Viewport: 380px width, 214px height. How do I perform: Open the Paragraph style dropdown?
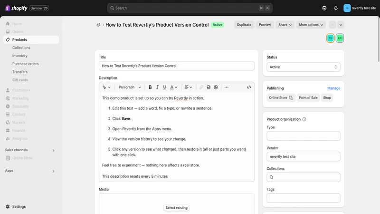point(129,88)
